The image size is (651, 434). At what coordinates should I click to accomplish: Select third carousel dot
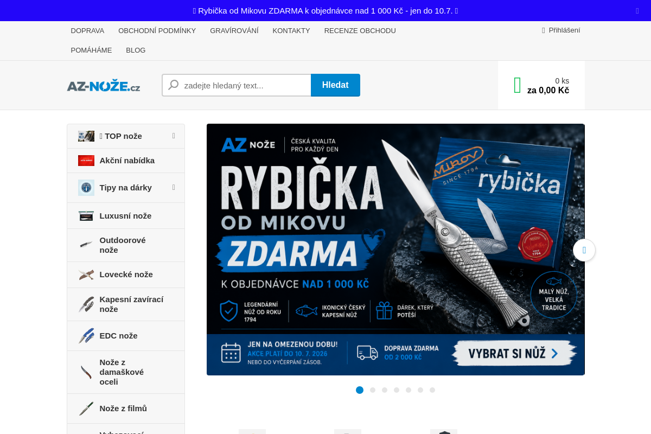click(385, 390)
